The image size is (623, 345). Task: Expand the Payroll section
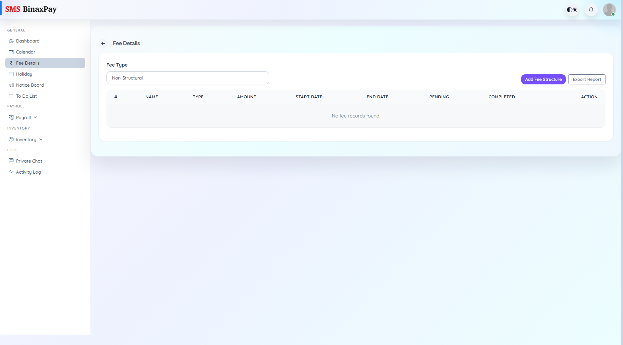(x=35, y=117)
